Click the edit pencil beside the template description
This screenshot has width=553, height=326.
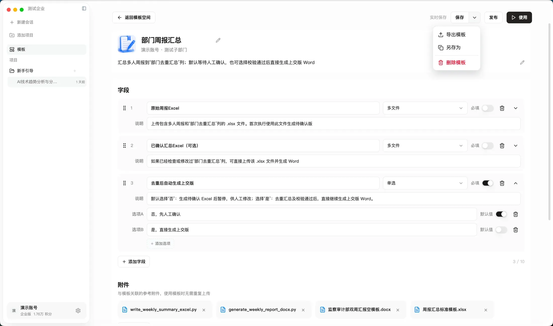(x=522, y=62)
